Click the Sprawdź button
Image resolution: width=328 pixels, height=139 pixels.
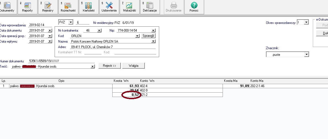click(149, 36)
